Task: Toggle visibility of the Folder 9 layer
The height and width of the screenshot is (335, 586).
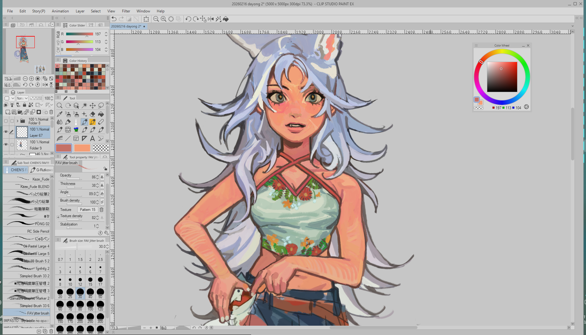Action: pyautogui.click(x=6, y=145)
